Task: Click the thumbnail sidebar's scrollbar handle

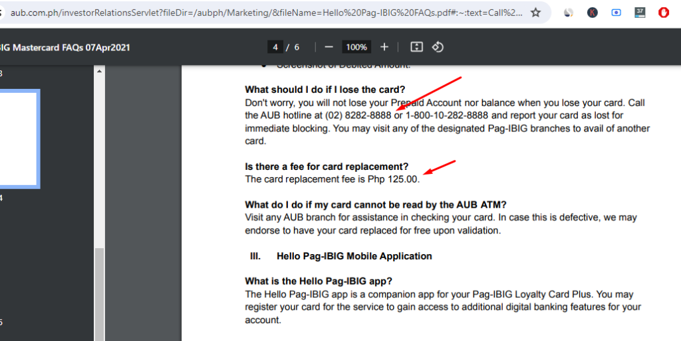Action: 100,294
